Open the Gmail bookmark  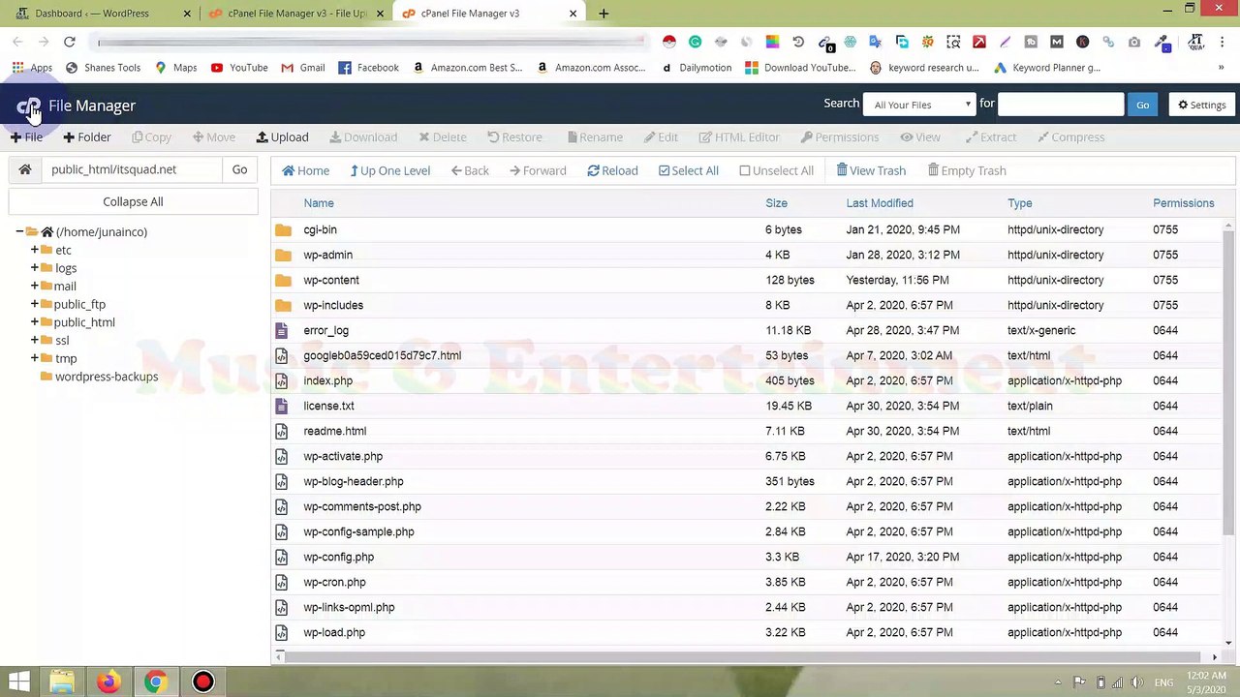click(x=302, y=68)
